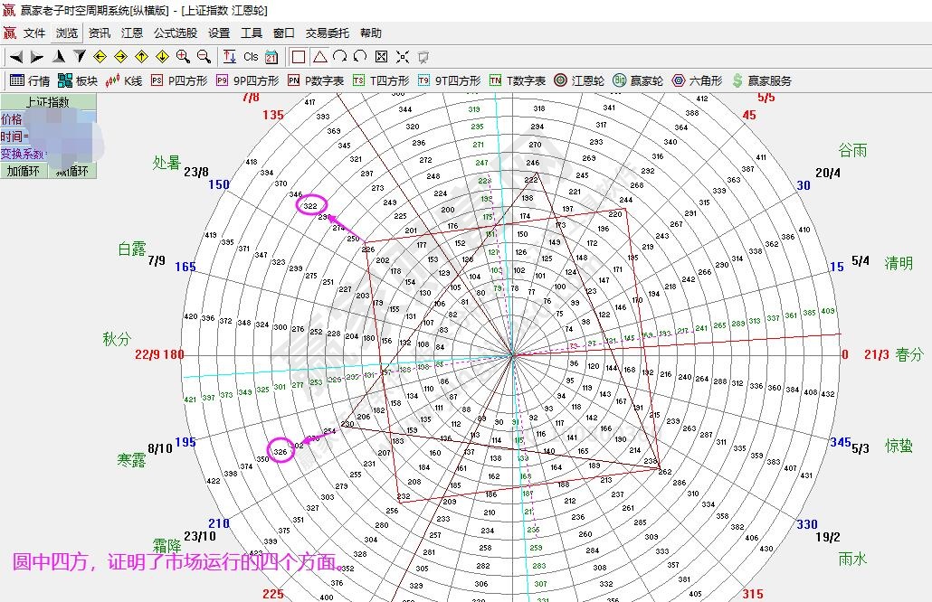Click the yellow diamond up arrow icon
Viewport: 932px width, 602px height.
pos(141,56)
